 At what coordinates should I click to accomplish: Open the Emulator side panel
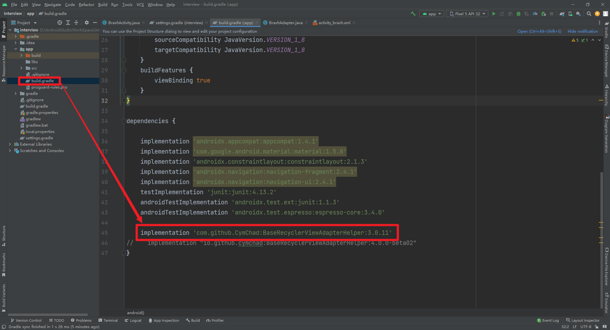point(607,303)
